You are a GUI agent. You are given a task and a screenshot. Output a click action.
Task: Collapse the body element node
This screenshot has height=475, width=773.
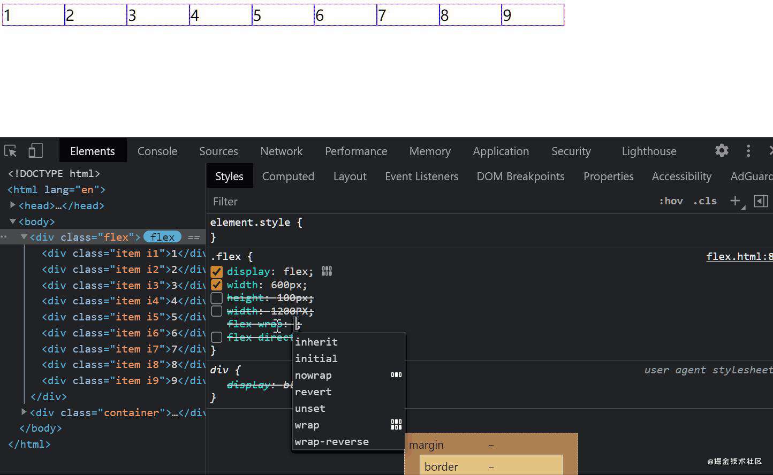point(13,221)
